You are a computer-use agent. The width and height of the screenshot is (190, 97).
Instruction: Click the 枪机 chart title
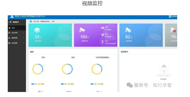(43, 57)
